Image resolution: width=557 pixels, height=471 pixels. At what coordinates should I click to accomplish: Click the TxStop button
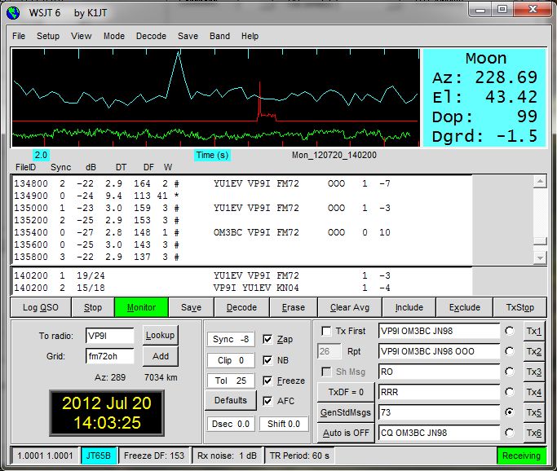pyautogui.click(x=519, y=307)
